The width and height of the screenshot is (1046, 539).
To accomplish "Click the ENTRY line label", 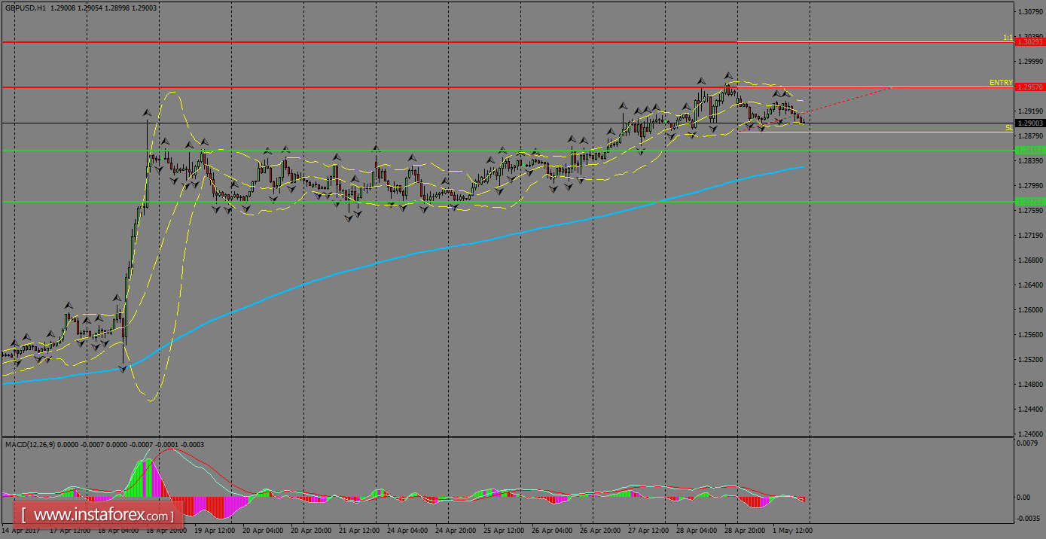I will coord(1001,83).
